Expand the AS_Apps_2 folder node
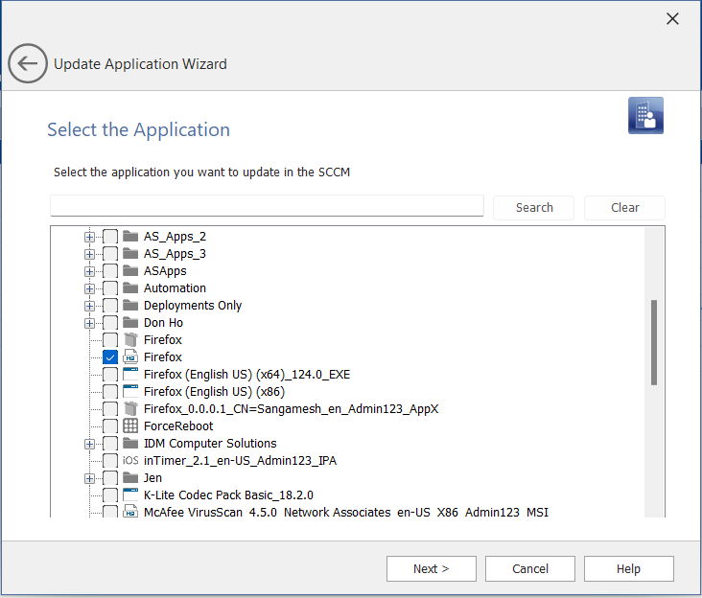Screen dimensions: 702x598 pos(89,237)
